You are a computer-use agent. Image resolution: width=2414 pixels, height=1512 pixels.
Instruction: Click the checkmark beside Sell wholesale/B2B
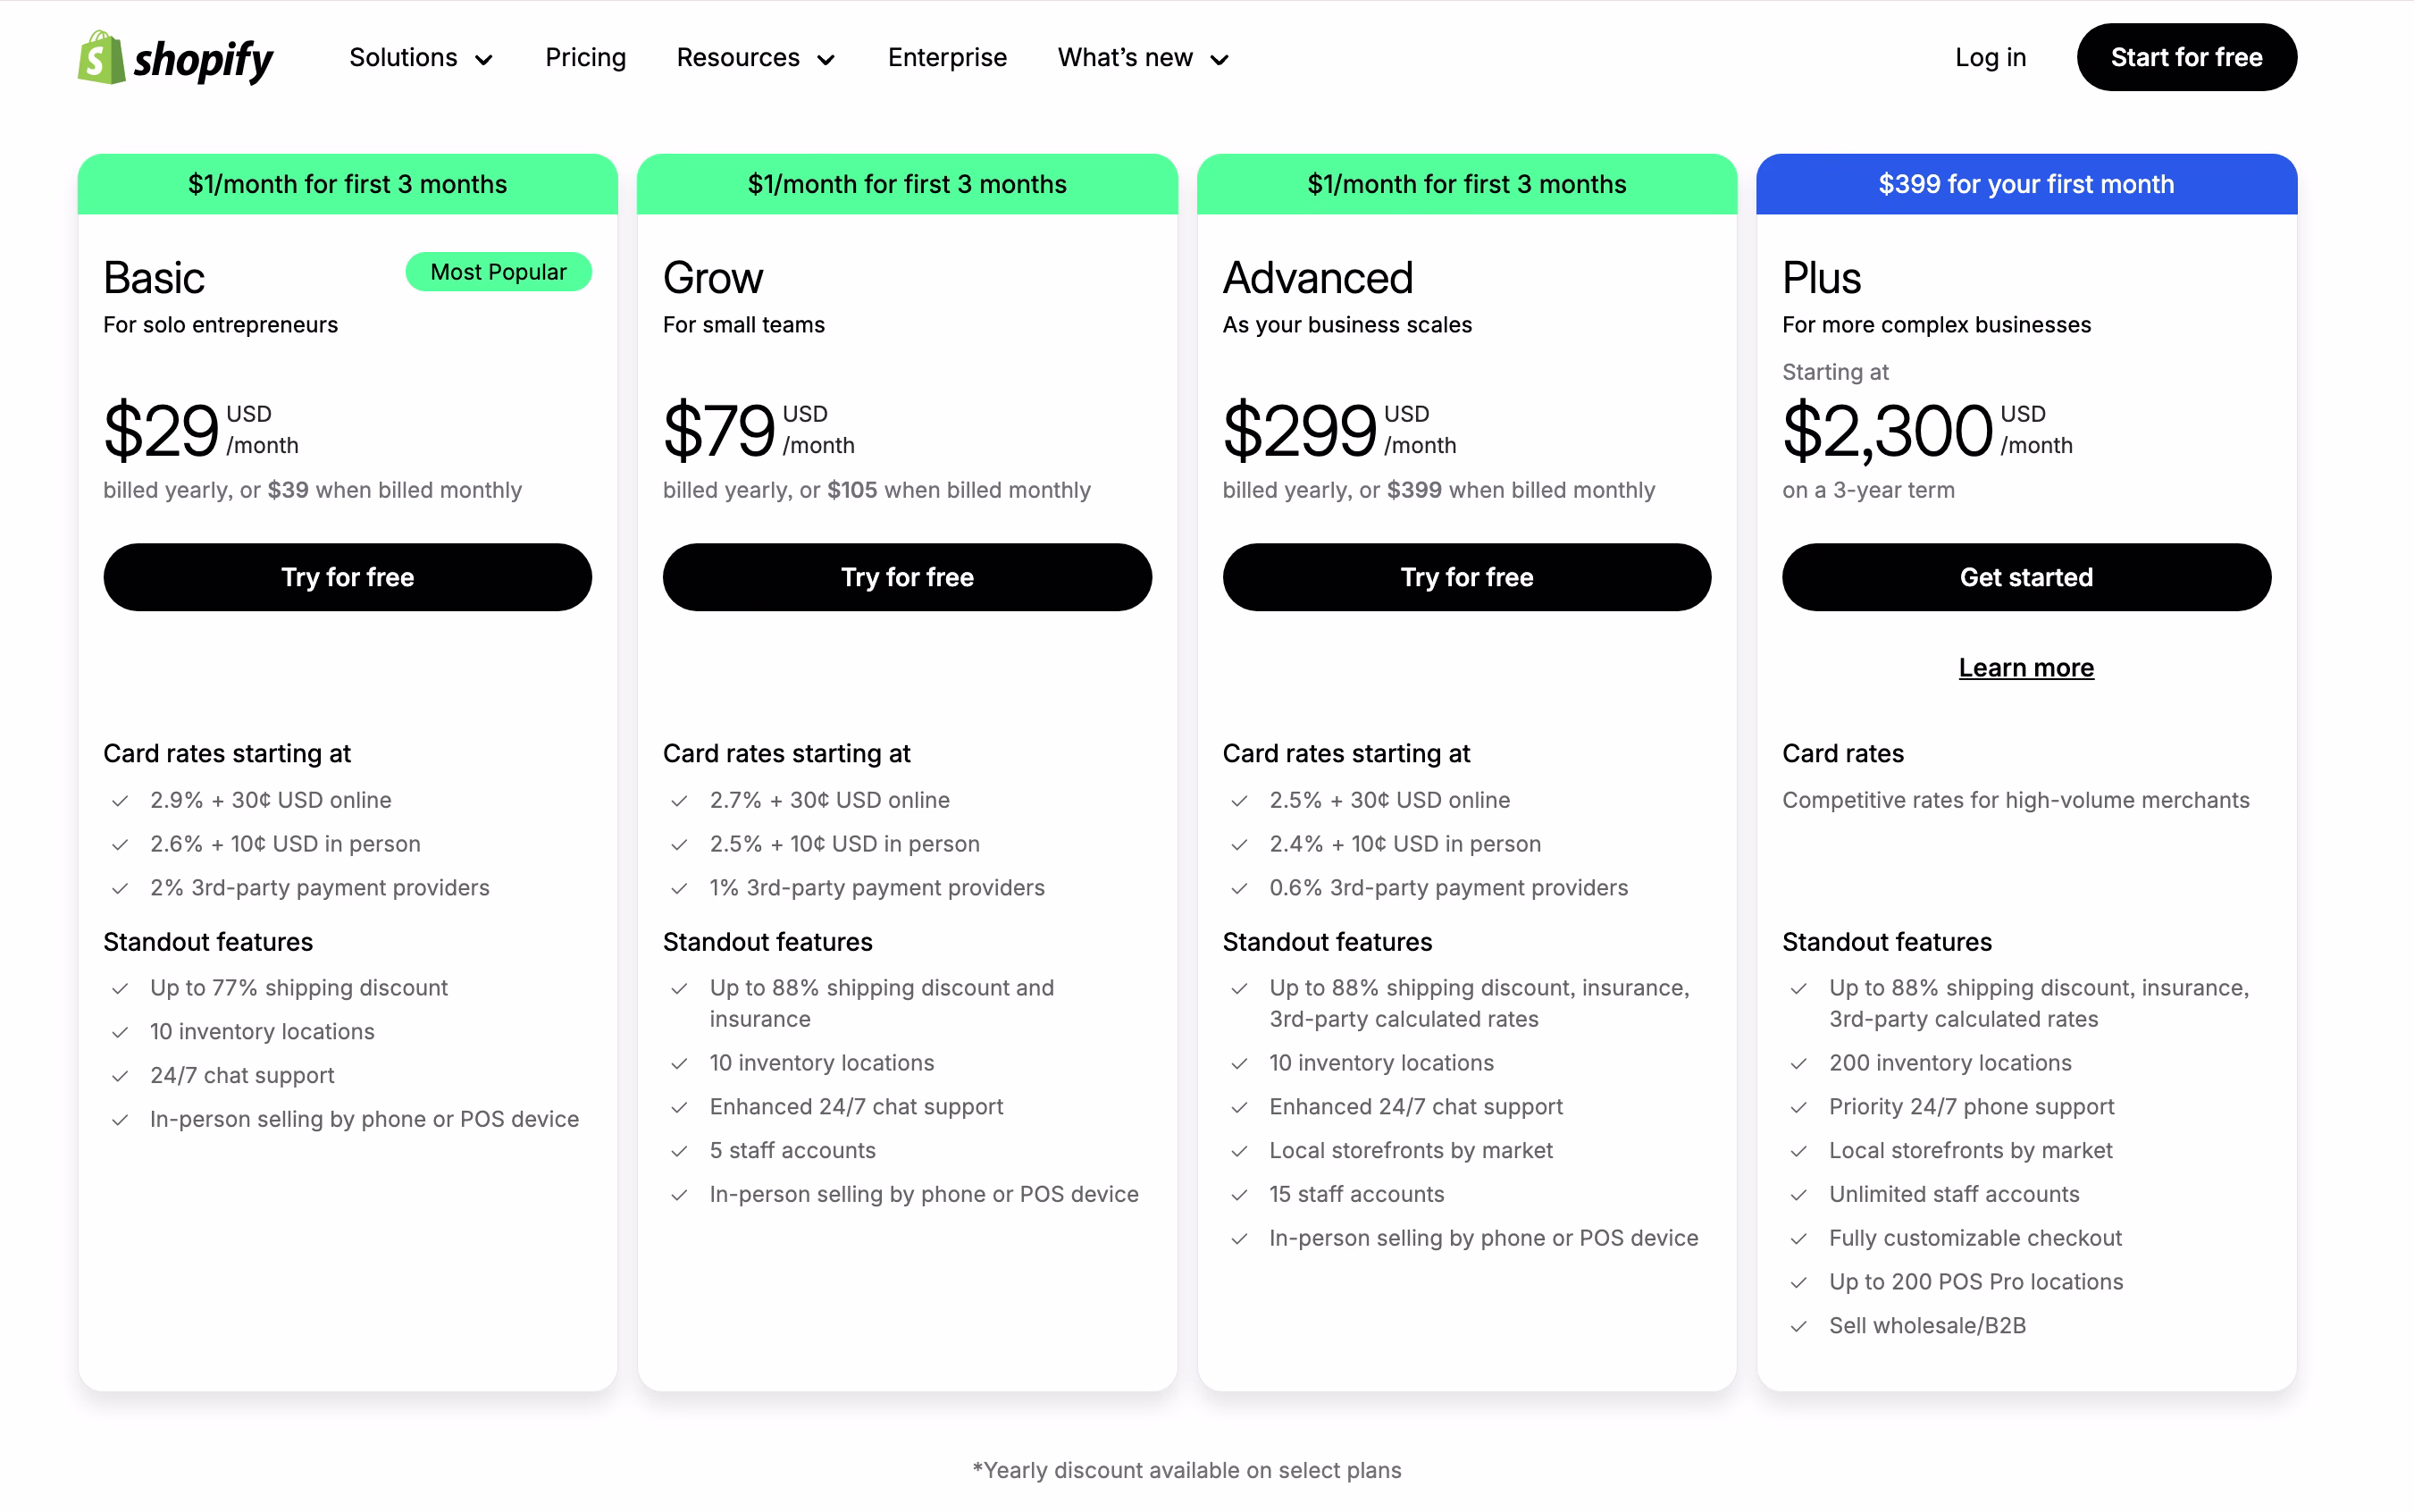pos(1799,1326)
